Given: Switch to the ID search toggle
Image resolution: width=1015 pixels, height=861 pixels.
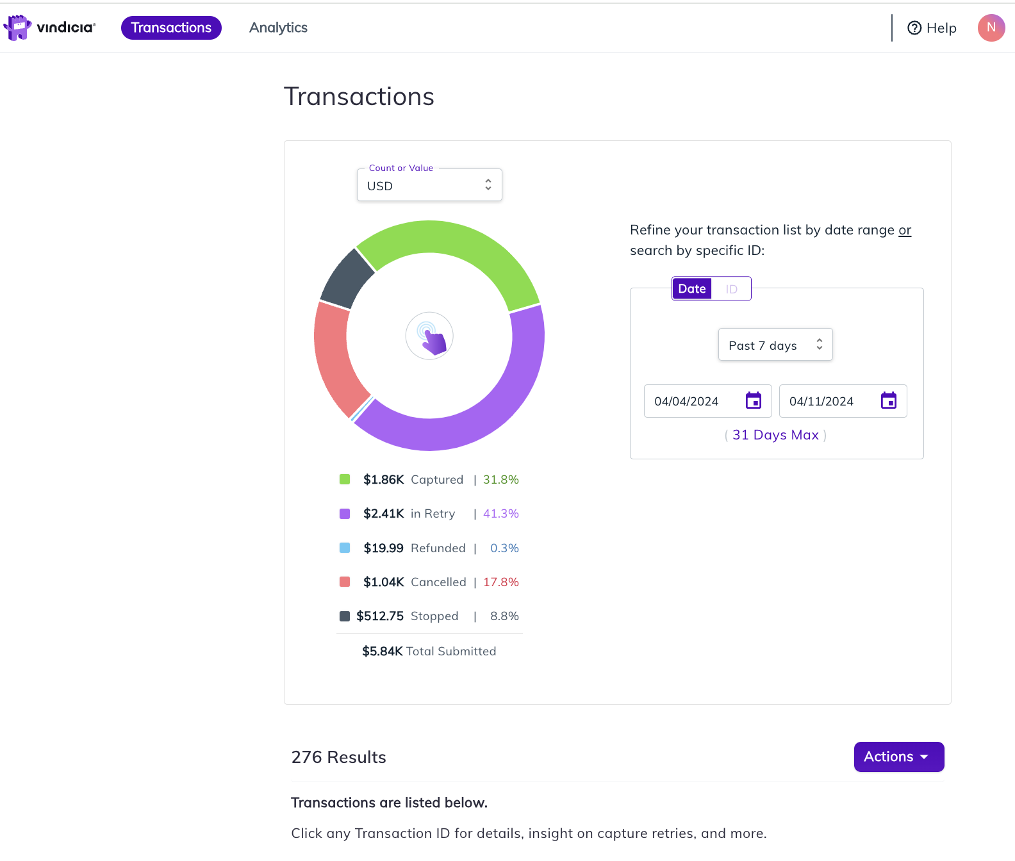Looking at the screenshot, I should [731, 289].
